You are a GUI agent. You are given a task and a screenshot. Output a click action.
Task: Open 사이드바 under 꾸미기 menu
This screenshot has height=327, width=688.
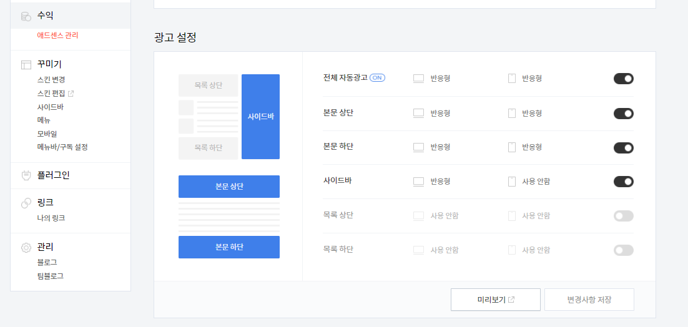click(51, 107)
